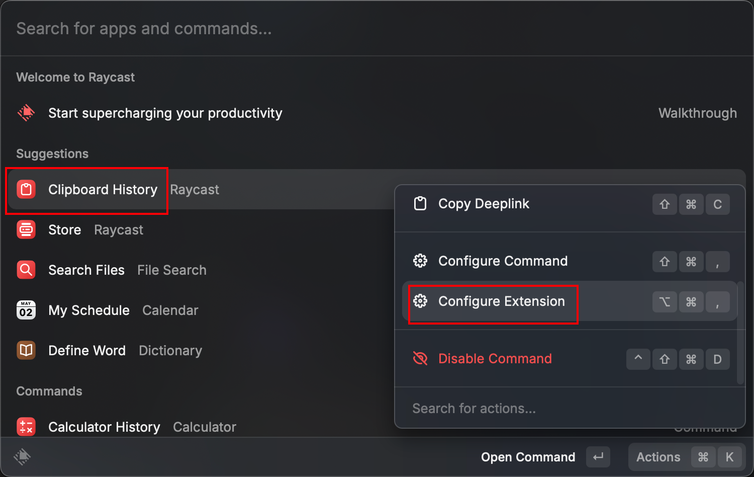Click the Command key badge in the Actions button
The image size is (754, 477).
coord(703,457)
